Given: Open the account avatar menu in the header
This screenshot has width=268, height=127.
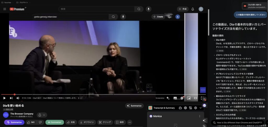Looking at the screenshot, I should click(201, 9).
